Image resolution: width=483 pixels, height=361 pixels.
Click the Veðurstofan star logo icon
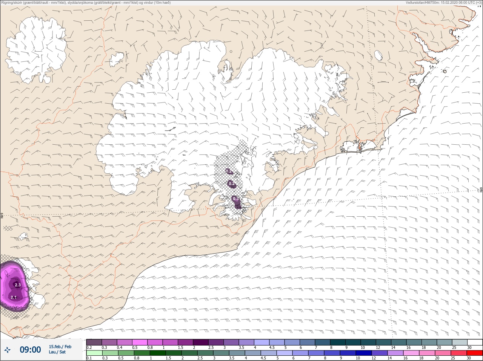[7, 350]
